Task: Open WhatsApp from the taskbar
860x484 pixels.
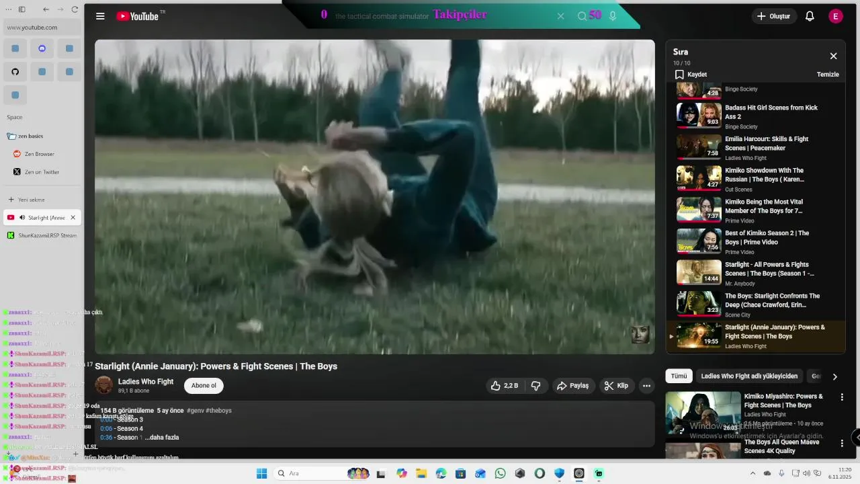Action: pyautogui.click(x=500, y=473)
